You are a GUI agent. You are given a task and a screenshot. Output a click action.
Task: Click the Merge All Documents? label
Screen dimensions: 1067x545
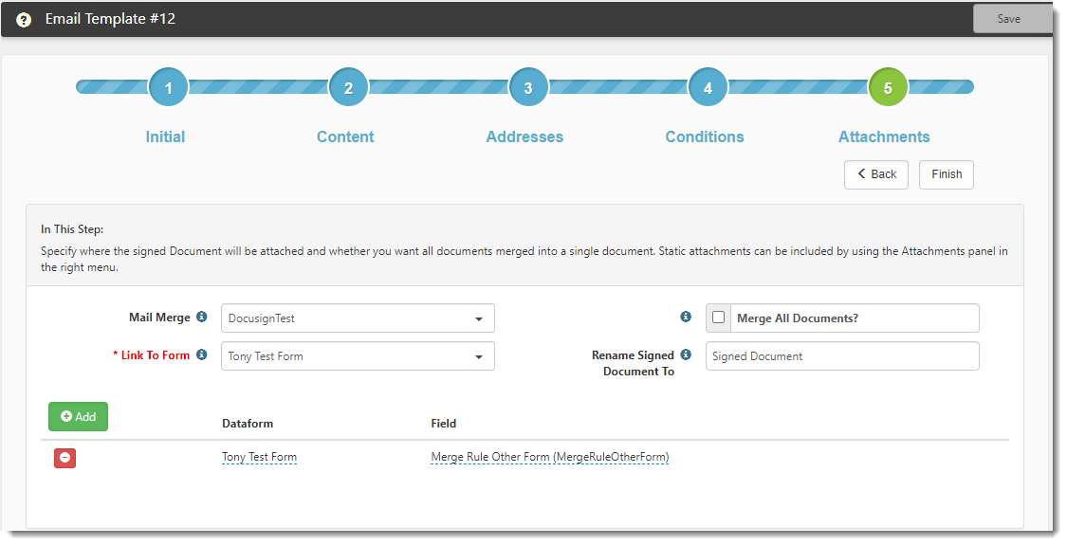click(x=798, y=318)
